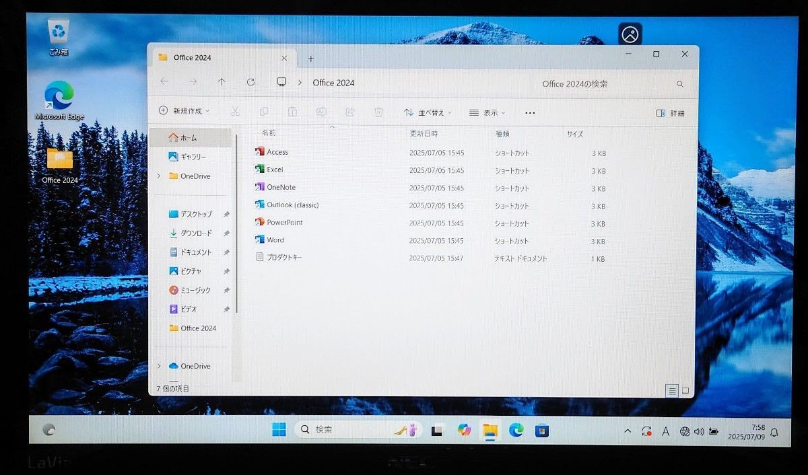This screenshot has height=475, width=808.
Task: Open the 並べ替え sort dropdown
Action: (x=428, y=112)
